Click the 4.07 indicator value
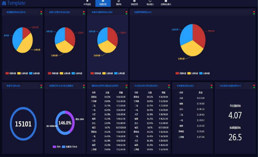The image size is (258, 157). pos(235,115)
